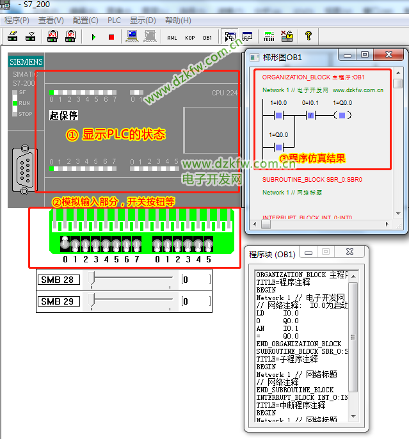Open the 显示(D) menu

click(143, 20)
